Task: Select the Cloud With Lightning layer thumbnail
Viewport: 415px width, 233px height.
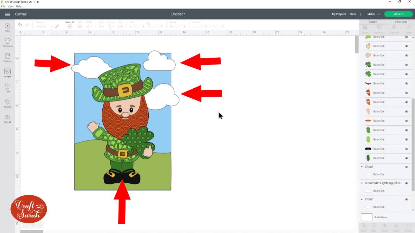Action: [368, 191]
